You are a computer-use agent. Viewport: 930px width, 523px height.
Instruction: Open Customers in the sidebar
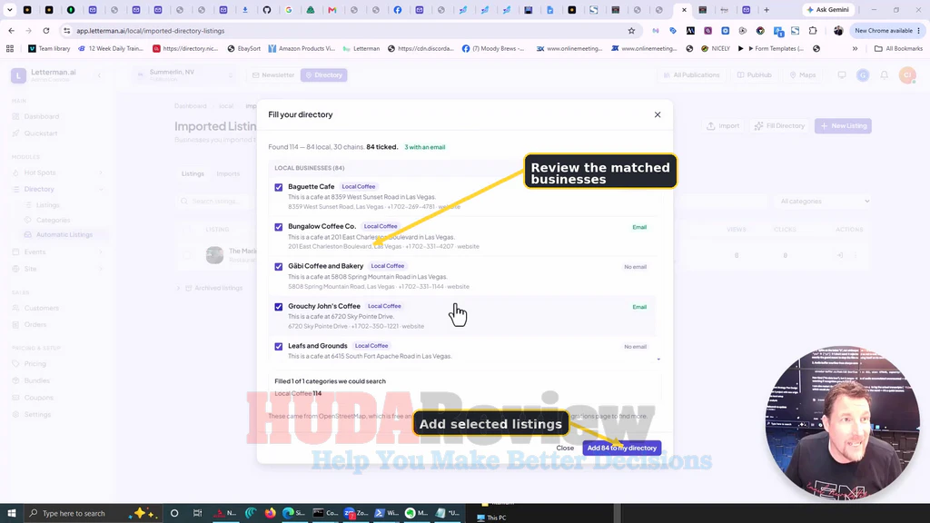click(x=42, y=309)
